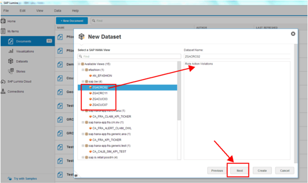Click the Connections icon
The image size is (308, 183).
[3, 91]
